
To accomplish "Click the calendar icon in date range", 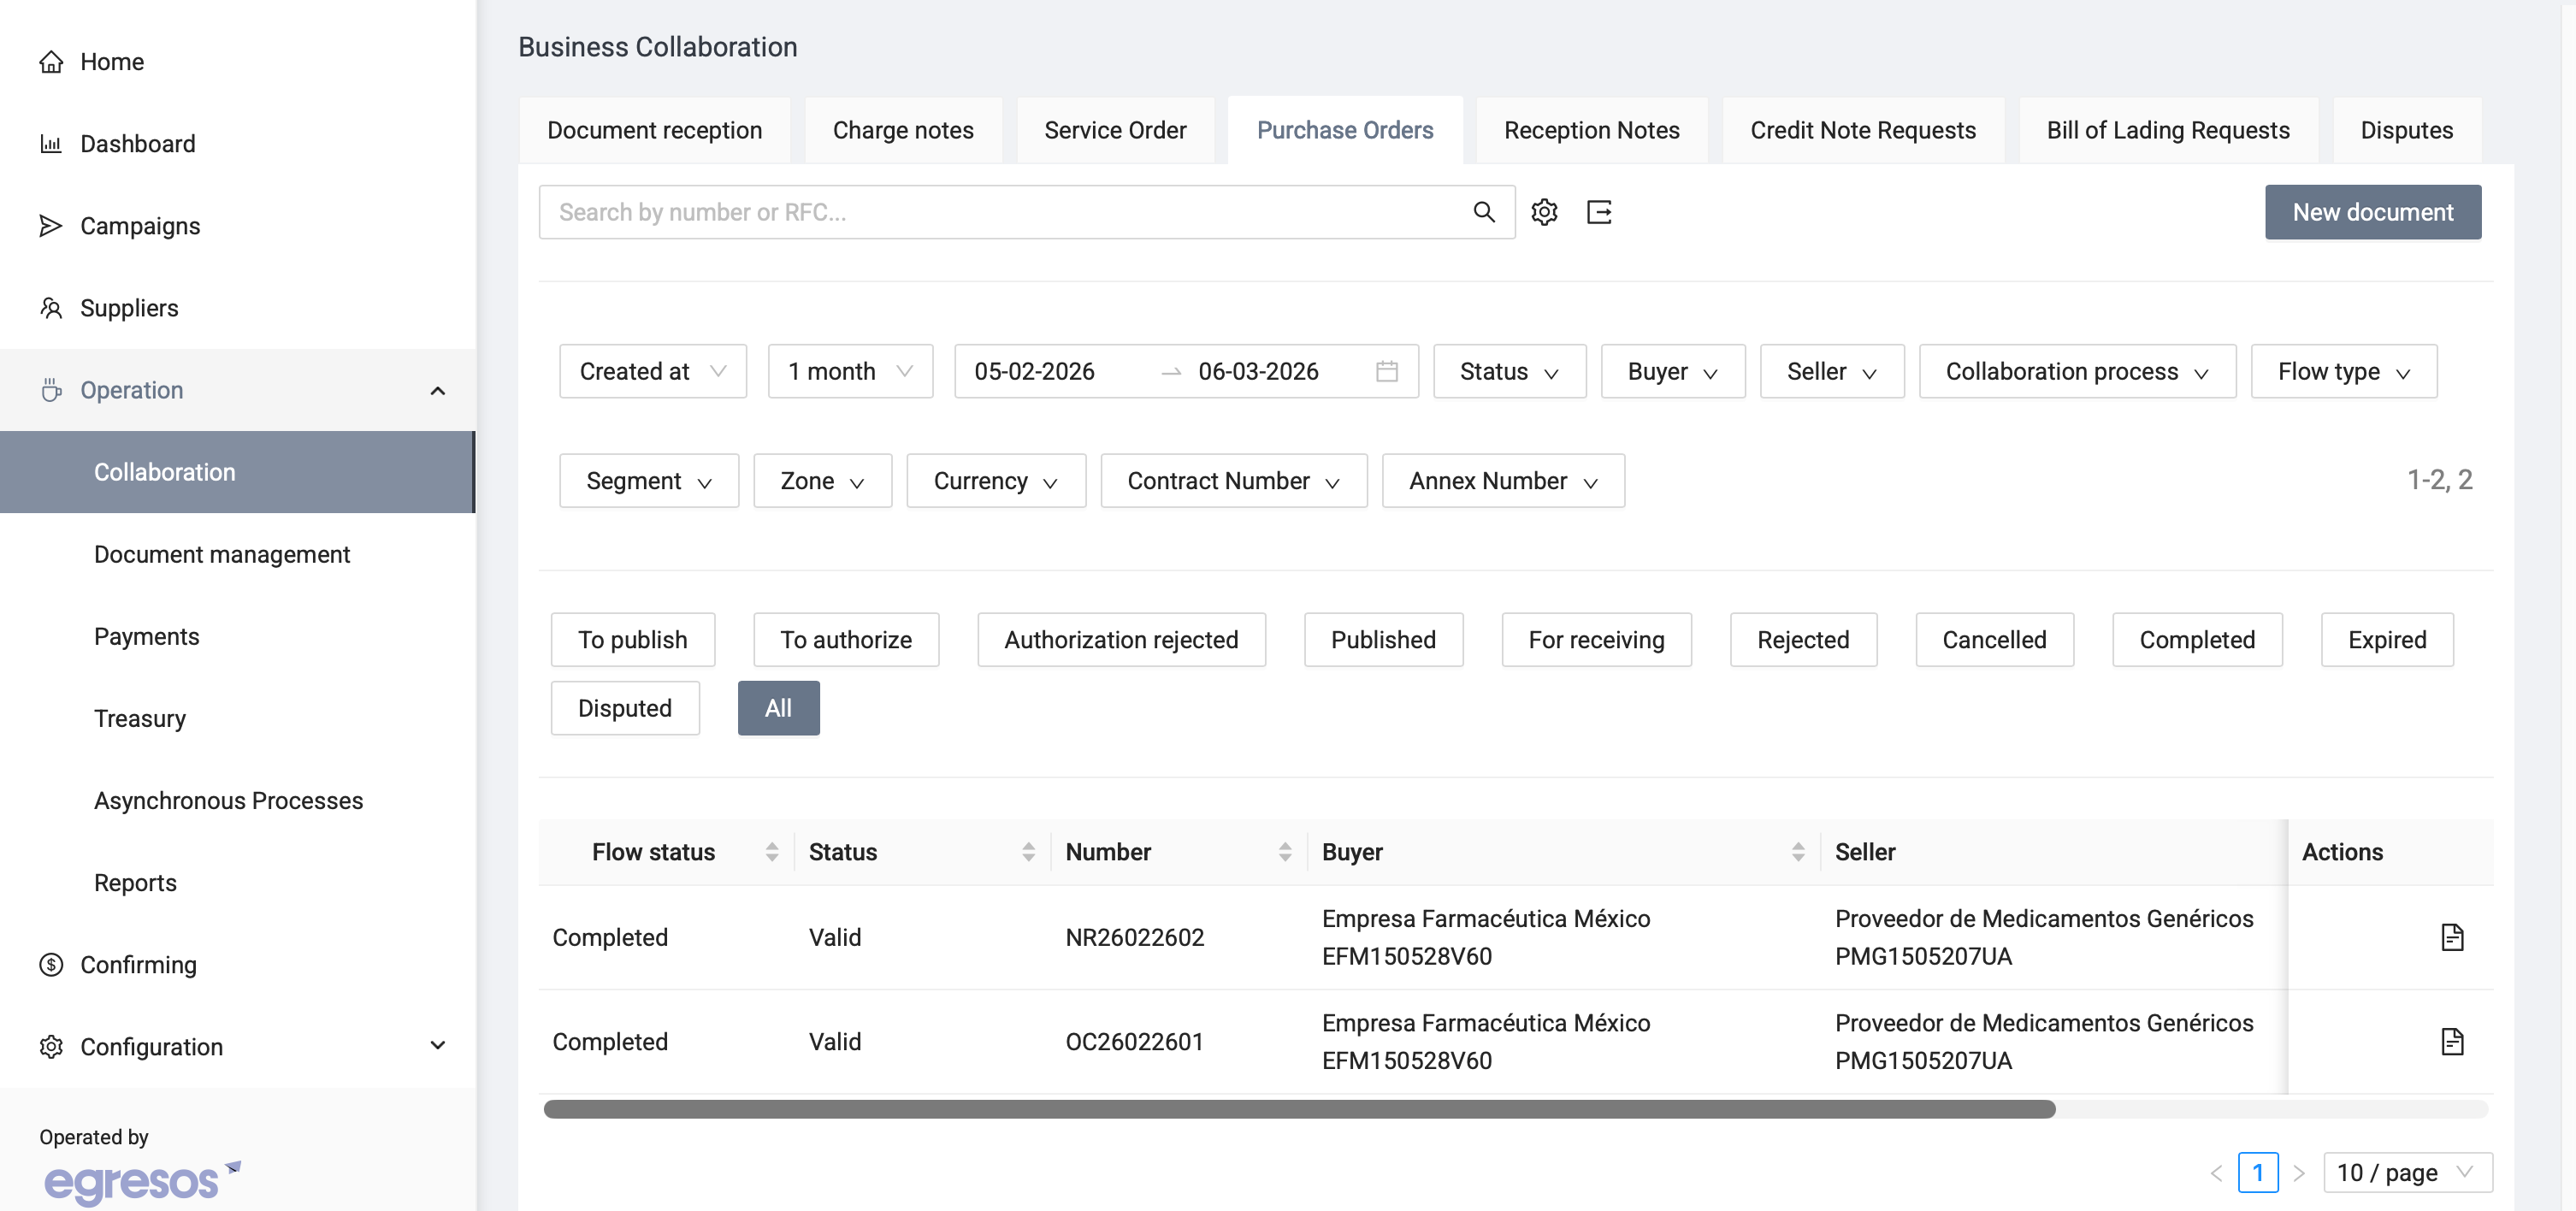I will (x=1386, y=371).
